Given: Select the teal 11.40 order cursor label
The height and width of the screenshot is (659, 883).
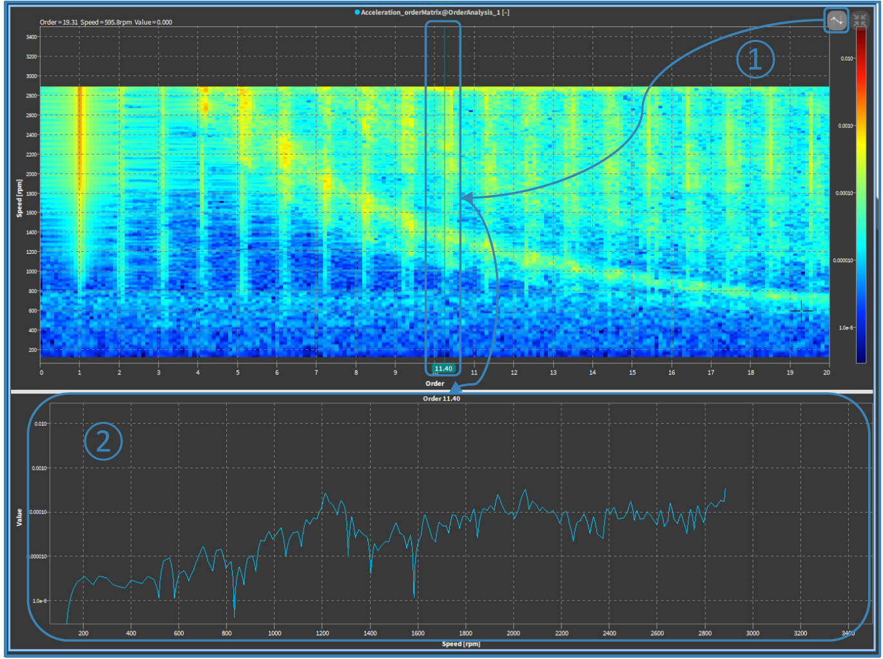Looking at the screenshot, I should [443, 369].
